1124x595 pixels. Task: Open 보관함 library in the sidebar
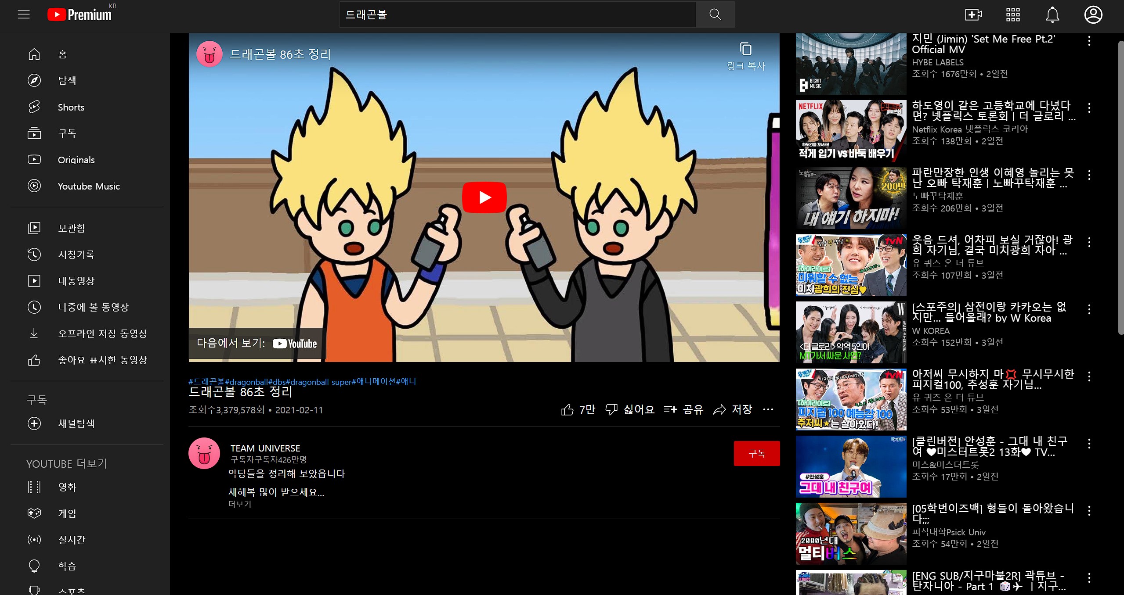(72, 228)
